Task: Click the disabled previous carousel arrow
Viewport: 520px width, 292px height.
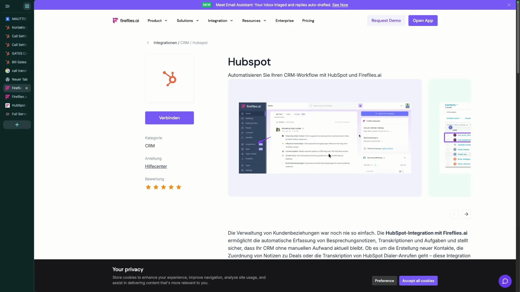Action: [454, 214]
